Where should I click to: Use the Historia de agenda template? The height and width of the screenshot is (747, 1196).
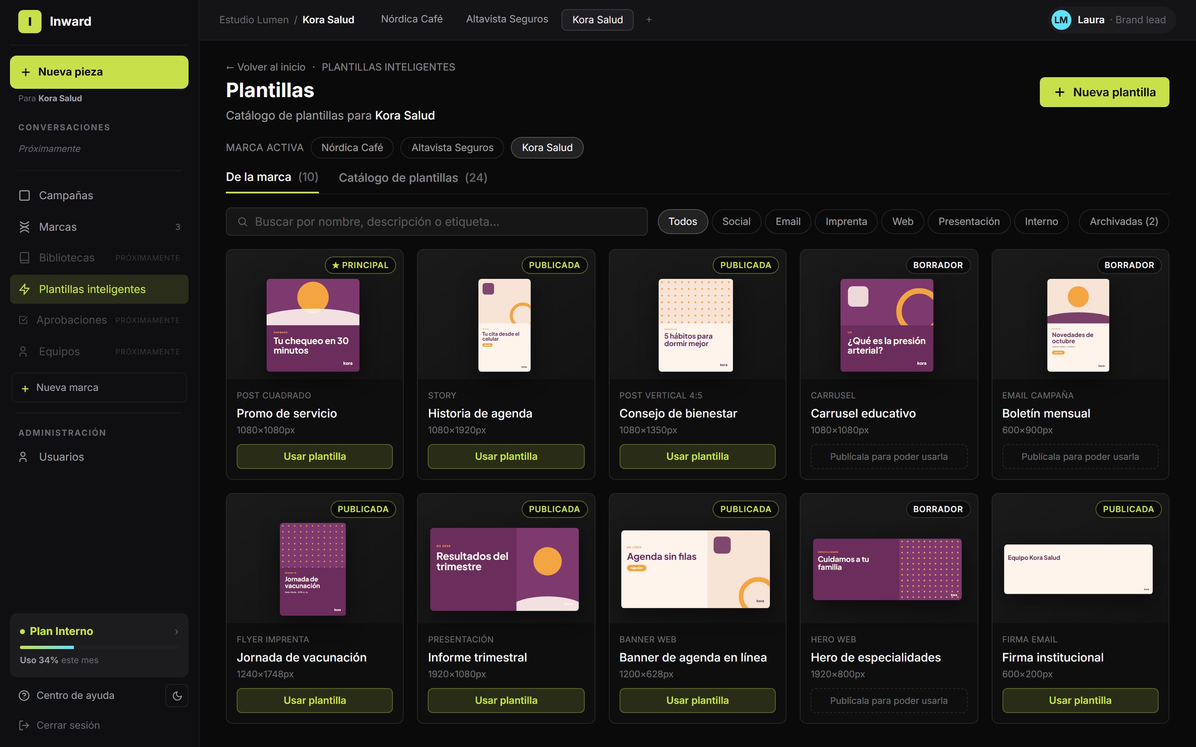tap(506, 457)
